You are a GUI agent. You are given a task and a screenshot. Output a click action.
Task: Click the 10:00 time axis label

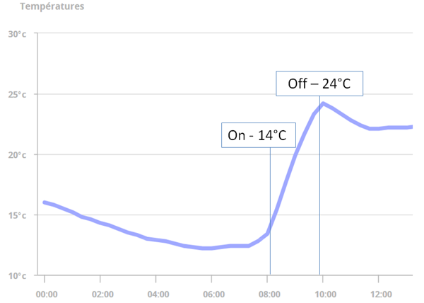pos(325,294)
